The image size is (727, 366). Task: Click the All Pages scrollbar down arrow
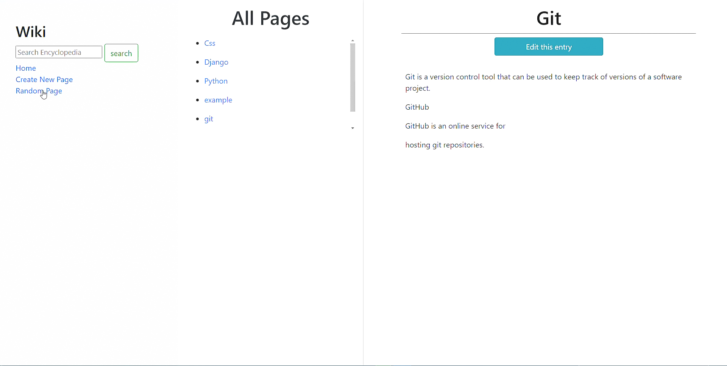click(x=353, y=128)
